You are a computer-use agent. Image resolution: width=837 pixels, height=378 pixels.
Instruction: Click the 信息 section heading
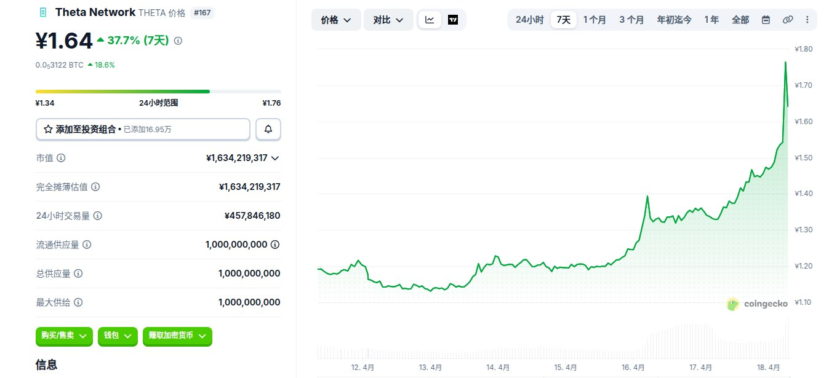pos(47,364)
